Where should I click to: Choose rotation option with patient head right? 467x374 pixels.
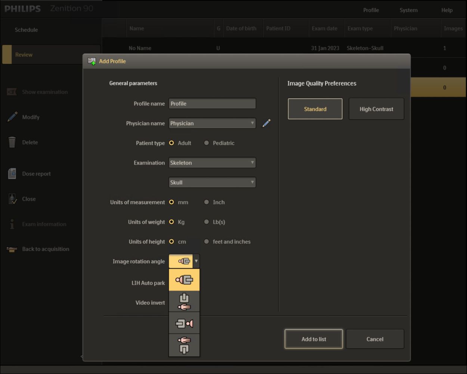[x=184, y=323]
